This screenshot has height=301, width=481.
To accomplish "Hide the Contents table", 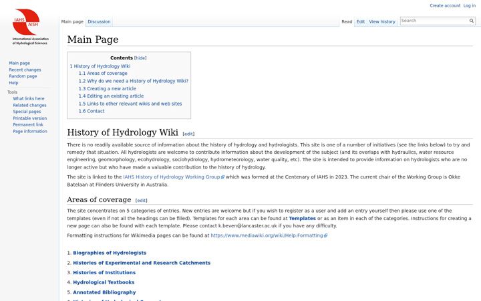I will coord(140,58).
